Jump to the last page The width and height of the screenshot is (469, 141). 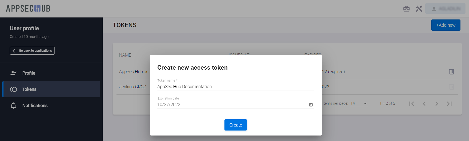(x=449, y=104)
